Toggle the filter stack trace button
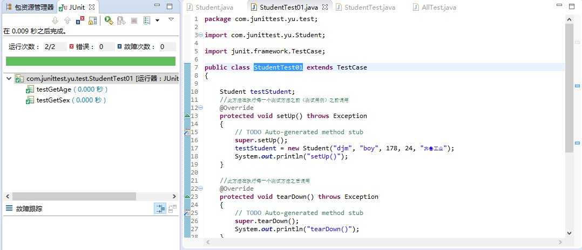 point(160,209)
